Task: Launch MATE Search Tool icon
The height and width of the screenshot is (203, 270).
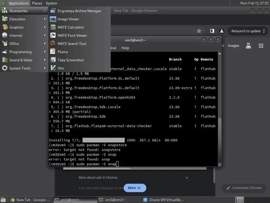Action: [53, 44]
